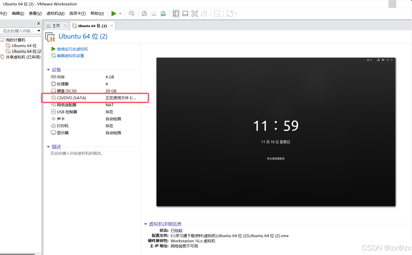Close the Ubuntu 64 位 (2) tab
The height and width of the screenshot is (255, 412).
[x=111, y=26]
